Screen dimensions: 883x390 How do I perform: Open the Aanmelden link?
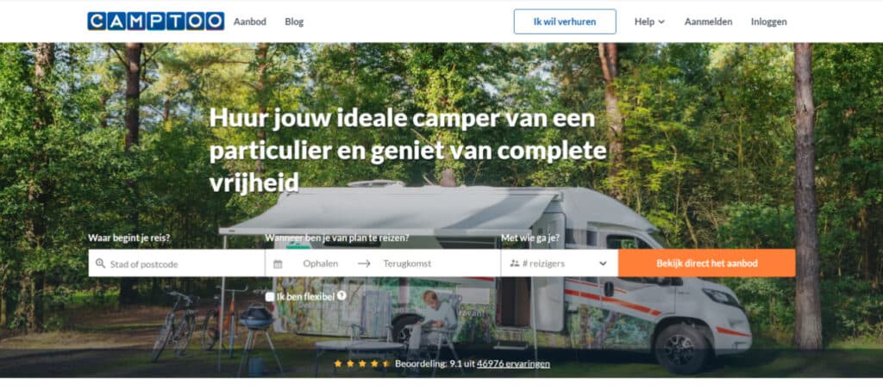(709, 22)
